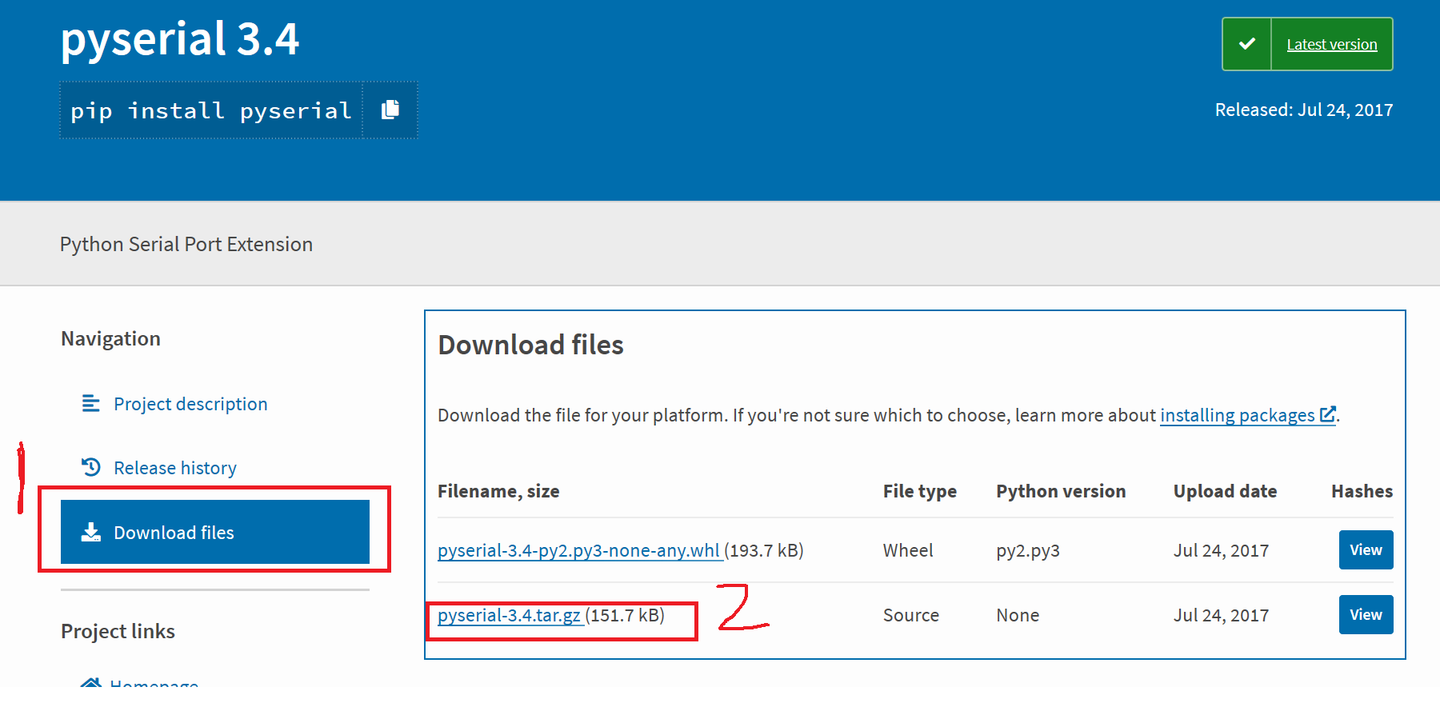Click the 'None' Python version cell
The width and height of the screenshot is (1440, 711).
[x=1018, y=615]
